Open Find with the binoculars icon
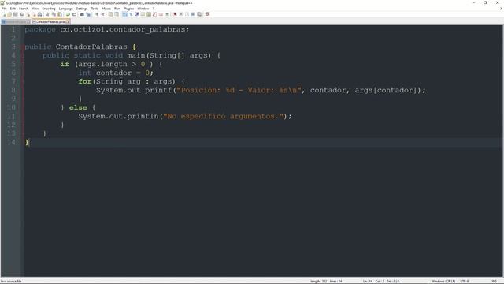Viewport: 504px width, 284px height. point(82,14)
